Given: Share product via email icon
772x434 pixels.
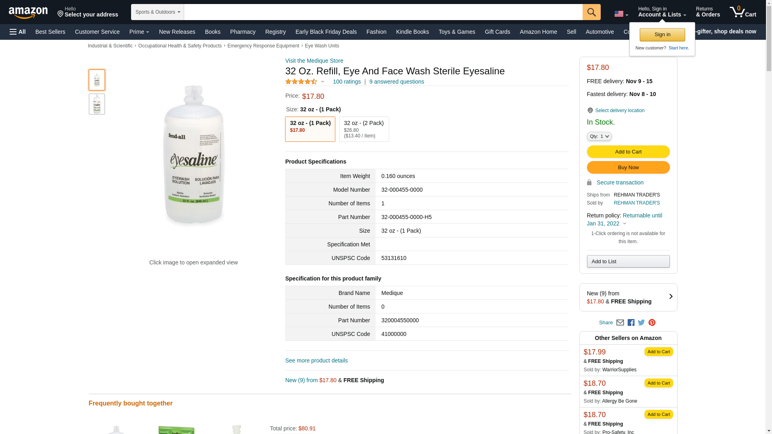Looking at the screenshot, I should 620,323.
